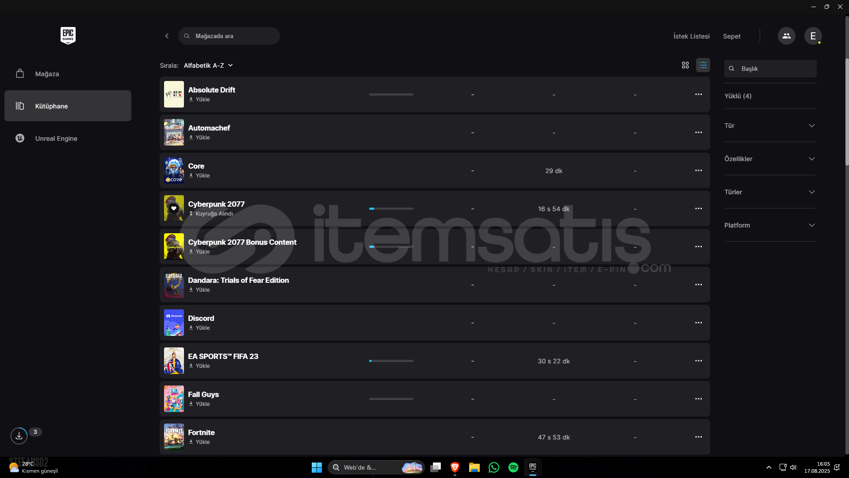
Task: Open more options for Core
Action: click(x=699, y=170)
